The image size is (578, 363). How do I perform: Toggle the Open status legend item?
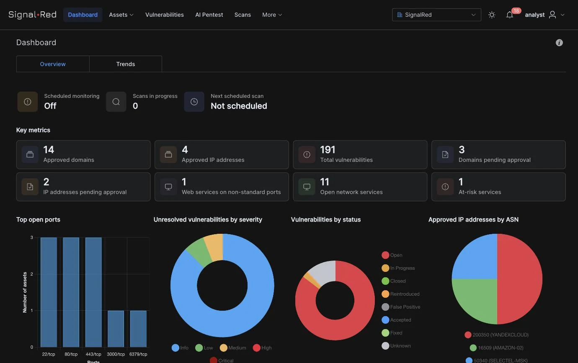392,255
